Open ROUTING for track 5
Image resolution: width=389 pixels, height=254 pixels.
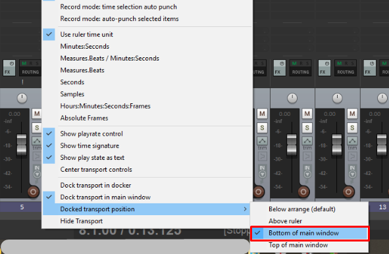click(30, 72)
